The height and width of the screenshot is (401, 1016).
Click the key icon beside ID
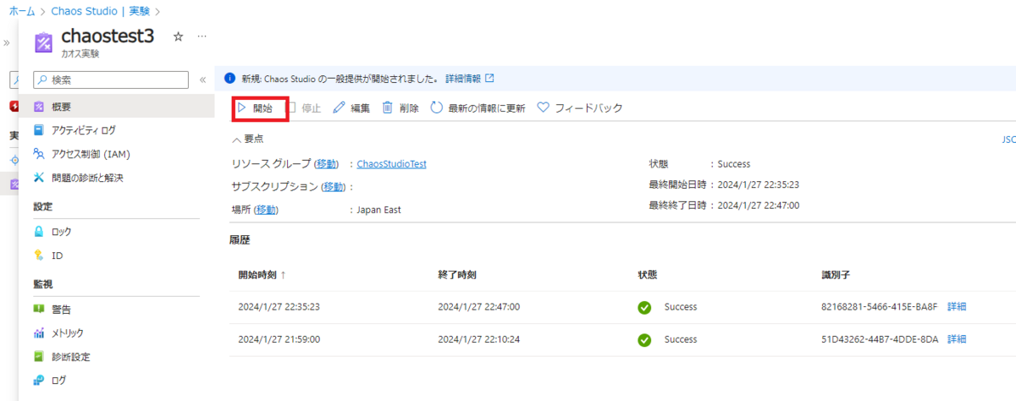[x=39, y=255]
